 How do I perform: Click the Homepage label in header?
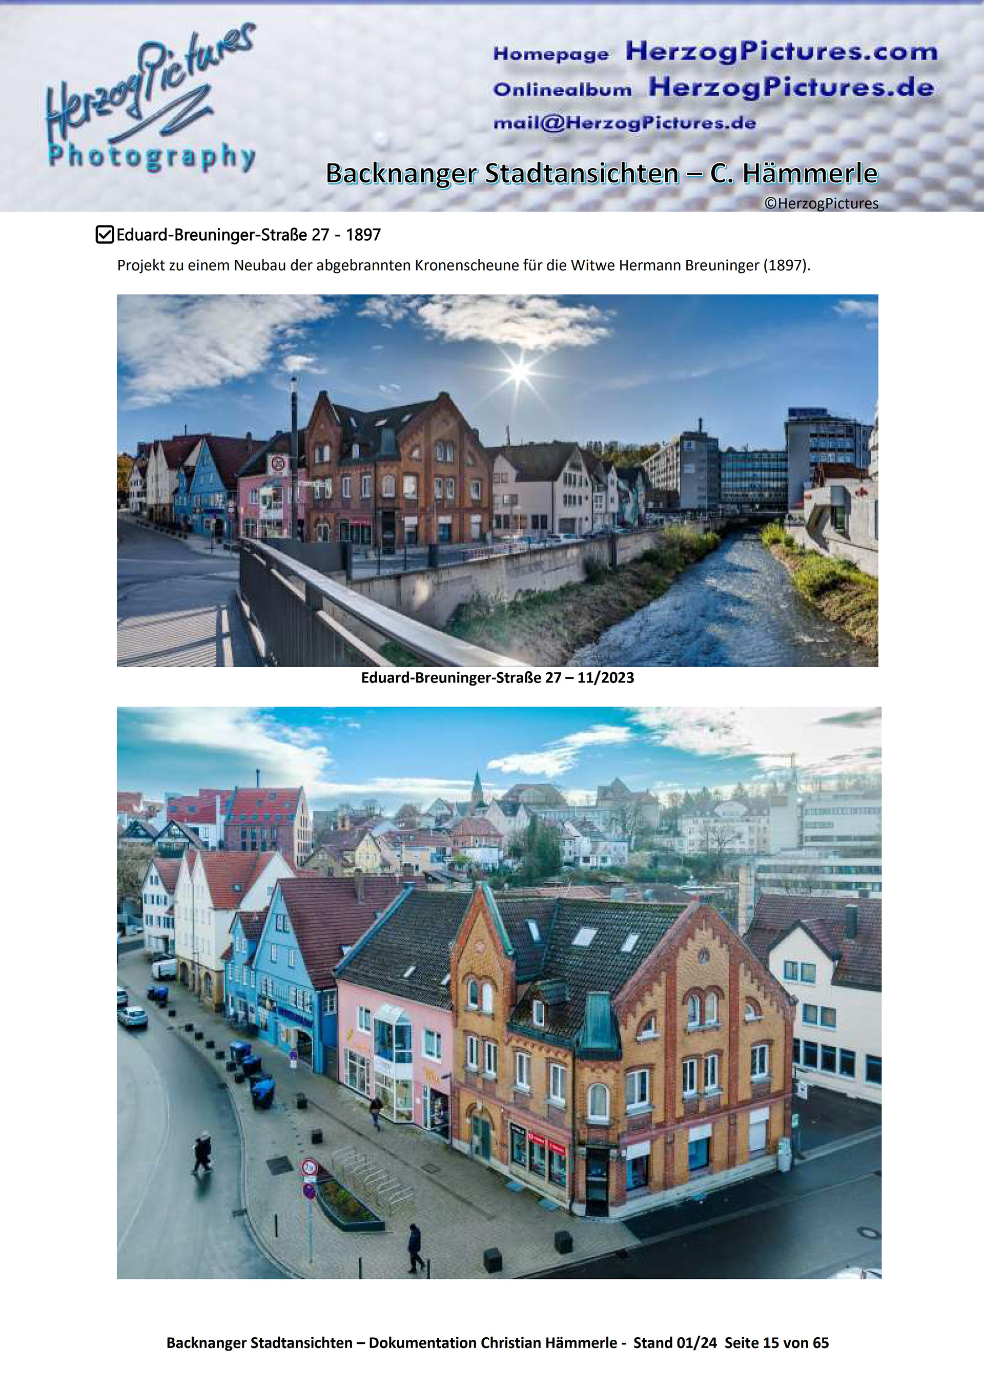tap(551, 54)
